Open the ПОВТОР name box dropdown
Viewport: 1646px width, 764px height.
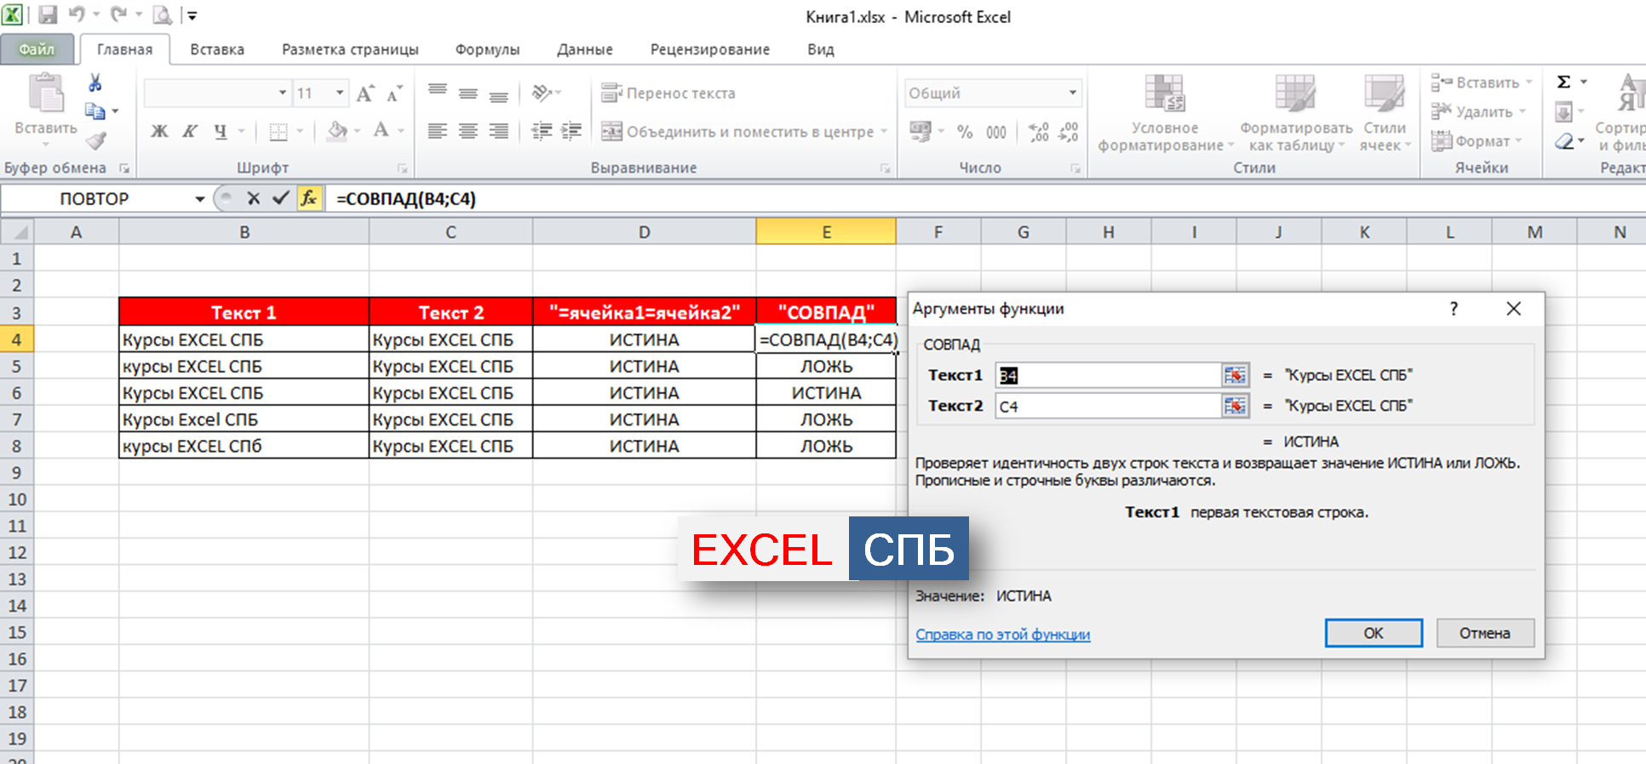pos(199,199)
